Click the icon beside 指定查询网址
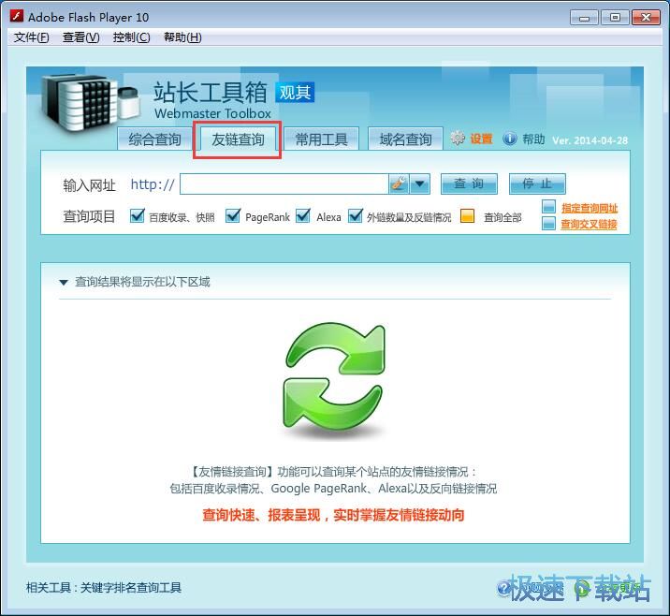The image size is (670, 616). tap(549, 208)
